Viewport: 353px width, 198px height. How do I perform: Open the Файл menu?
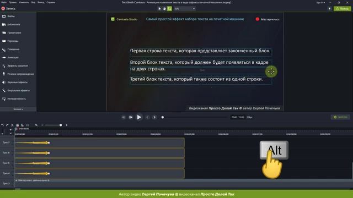click(4, 2)
